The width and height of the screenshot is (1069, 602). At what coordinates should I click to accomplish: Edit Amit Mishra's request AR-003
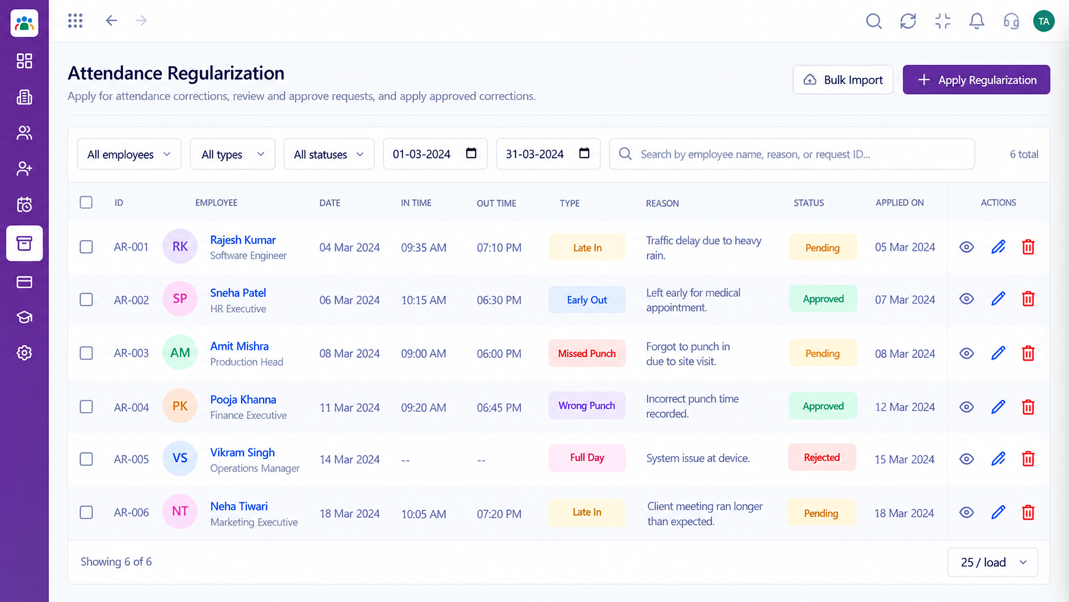998,353
